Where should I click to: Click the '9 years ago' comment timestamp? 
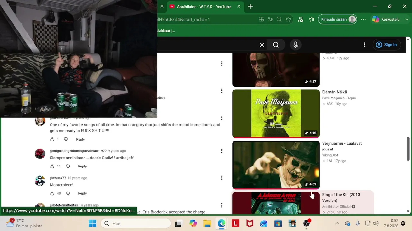tap(117, 151)
